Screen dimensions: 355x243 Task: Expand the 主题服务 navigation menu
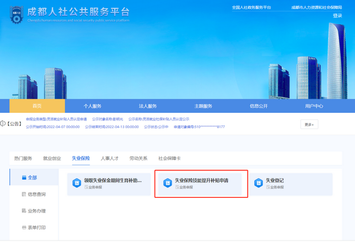[x=203, y=106]
